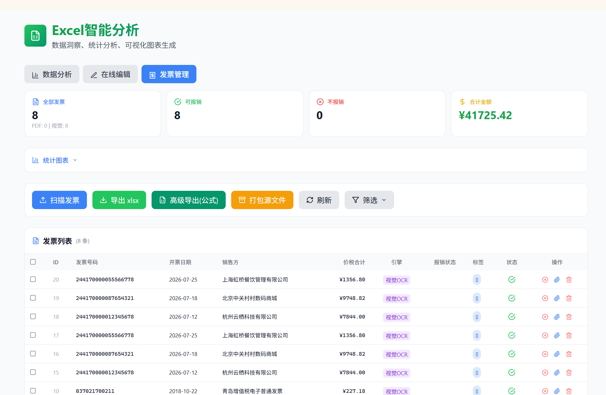Click the red circled-X icon in row ID 15

pos(545,373)
